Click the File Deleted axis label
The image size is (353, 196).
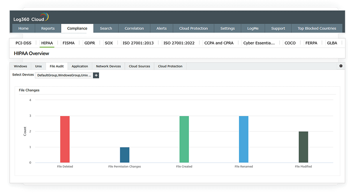click(65, 167)
